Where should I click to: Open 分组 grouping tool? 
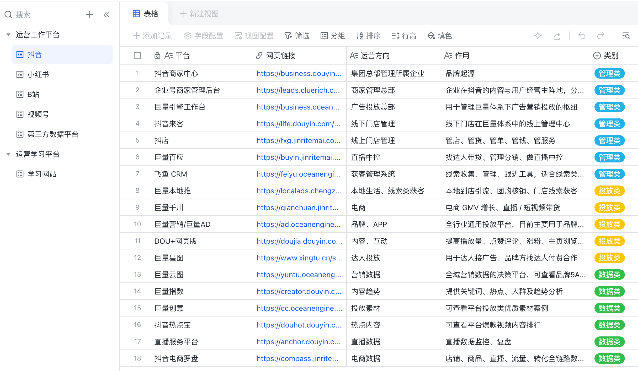(333, 36)
